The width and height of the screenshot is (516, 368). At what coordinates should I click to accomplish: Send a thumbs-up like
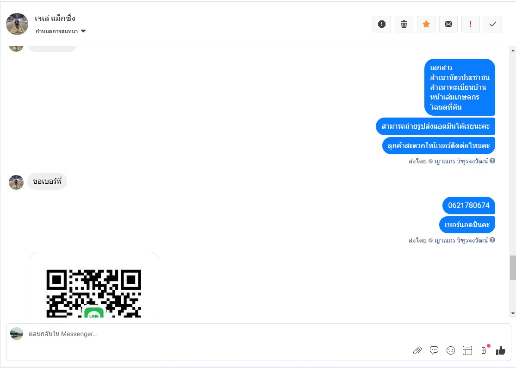(x=501, y=350)
